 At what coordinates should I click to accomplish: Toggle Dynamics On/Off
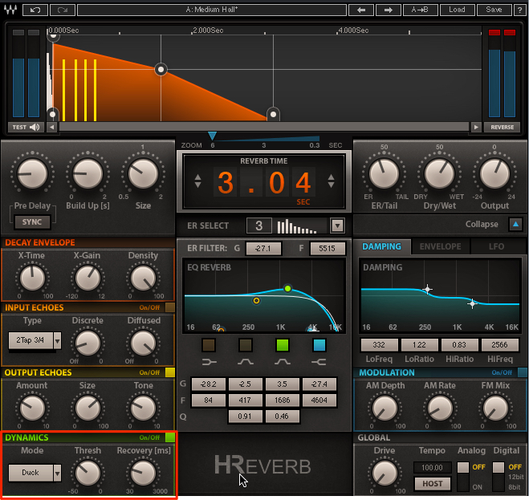coord(170,437)
